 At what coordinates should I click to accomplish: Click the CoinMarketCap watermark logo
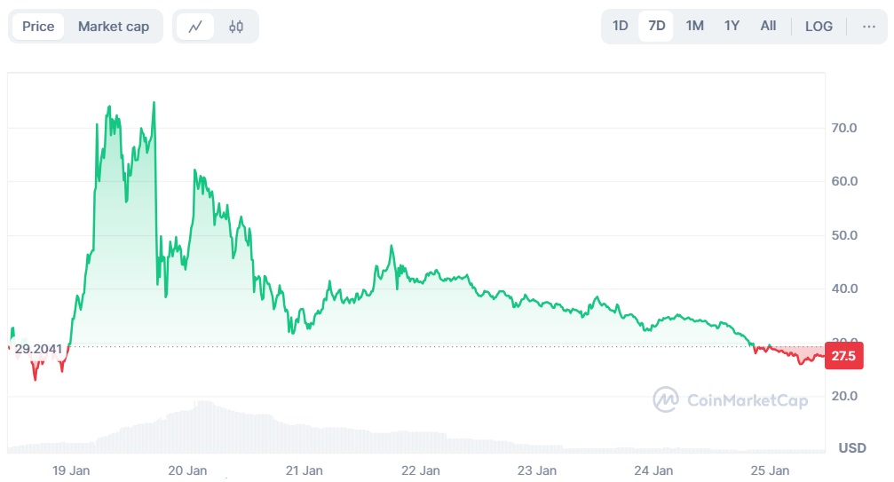[731, 400]
